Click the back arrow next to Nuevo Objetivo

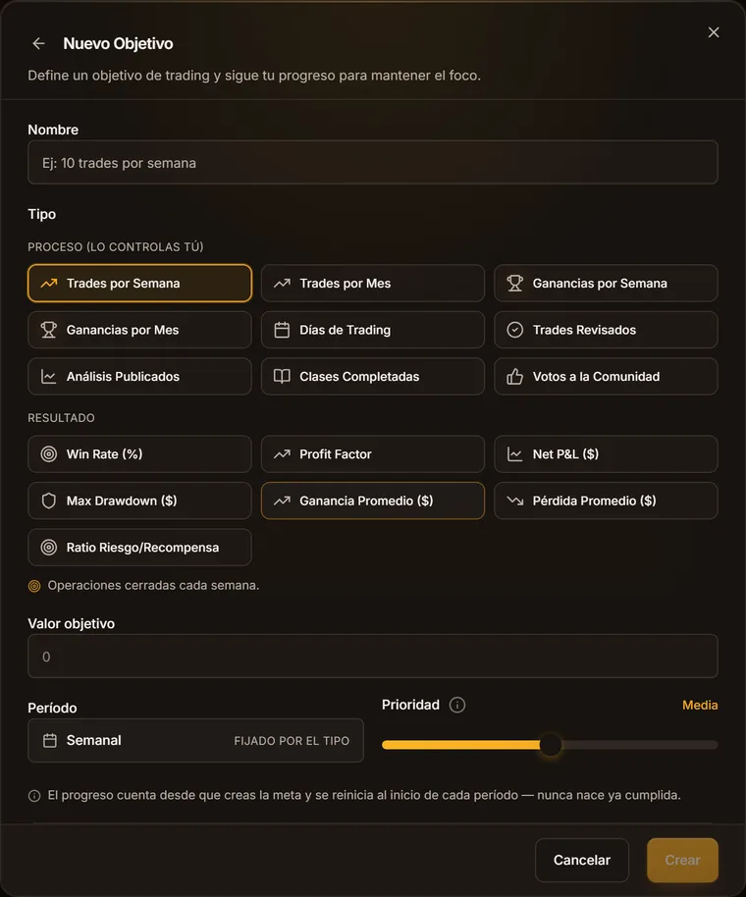coord(38,43)
